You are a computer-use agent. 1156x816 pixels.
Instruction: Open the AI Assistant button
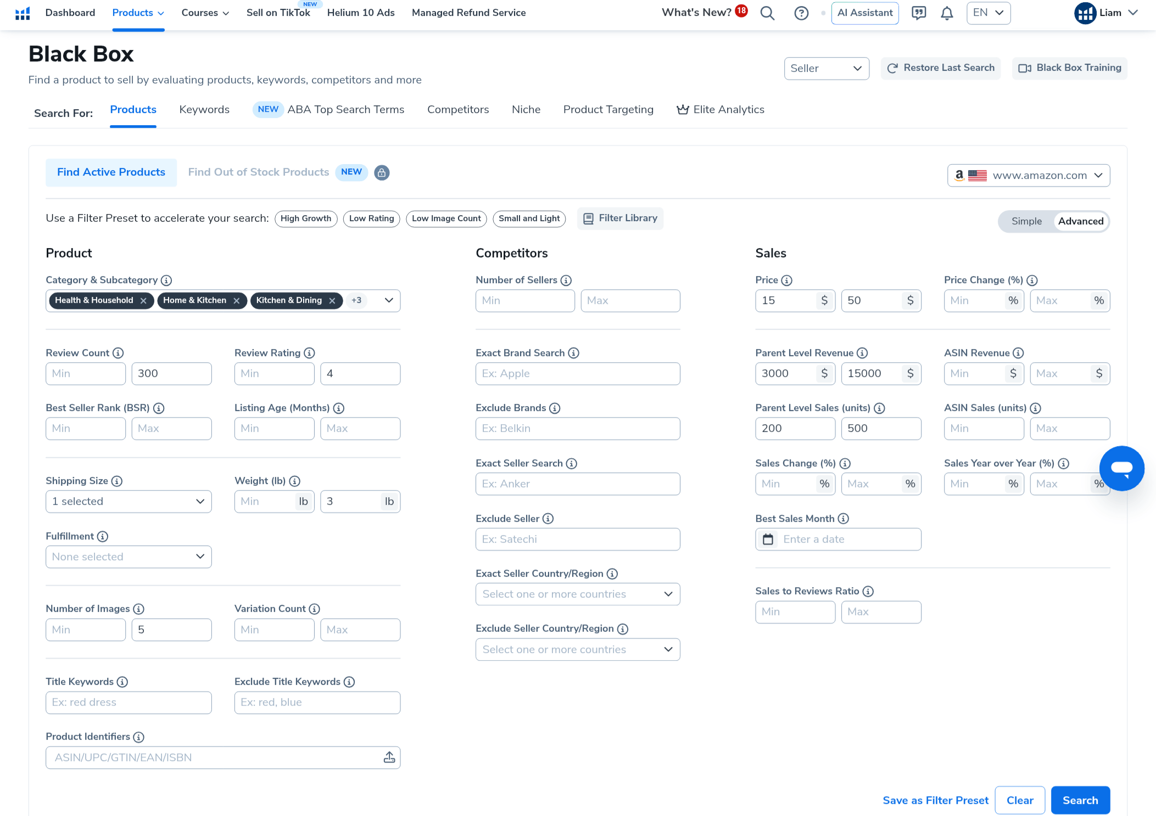tap(865, 13)
